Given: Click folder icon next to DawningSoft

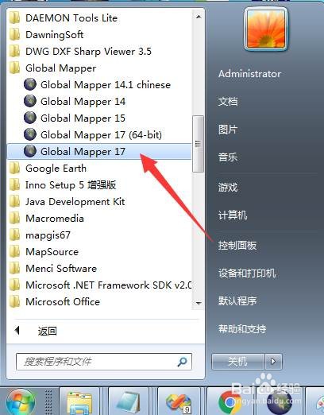Looking at the screenshot, I should tap(15, 35).
